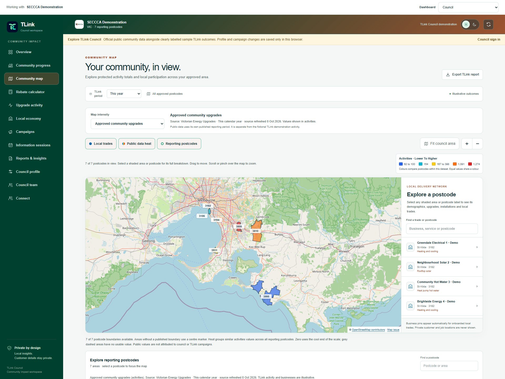This screenshot has height=379, width=505.
Task: Click the Overview grid icon
Action: 11,52
